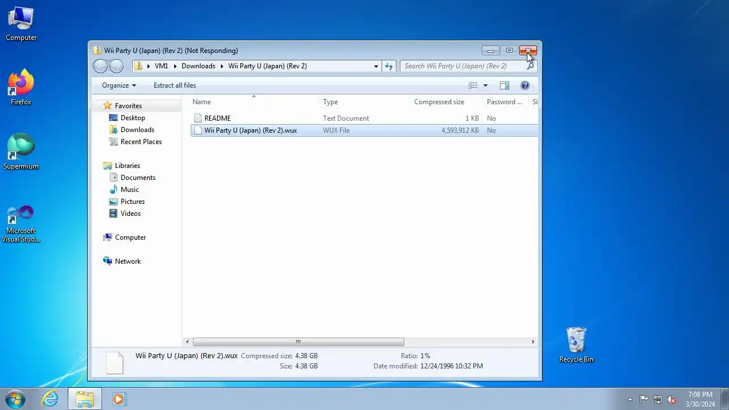The height and width of the screenshot is (410, 729).
Task: Show the preview pane icon
Action: pos(505,85)
